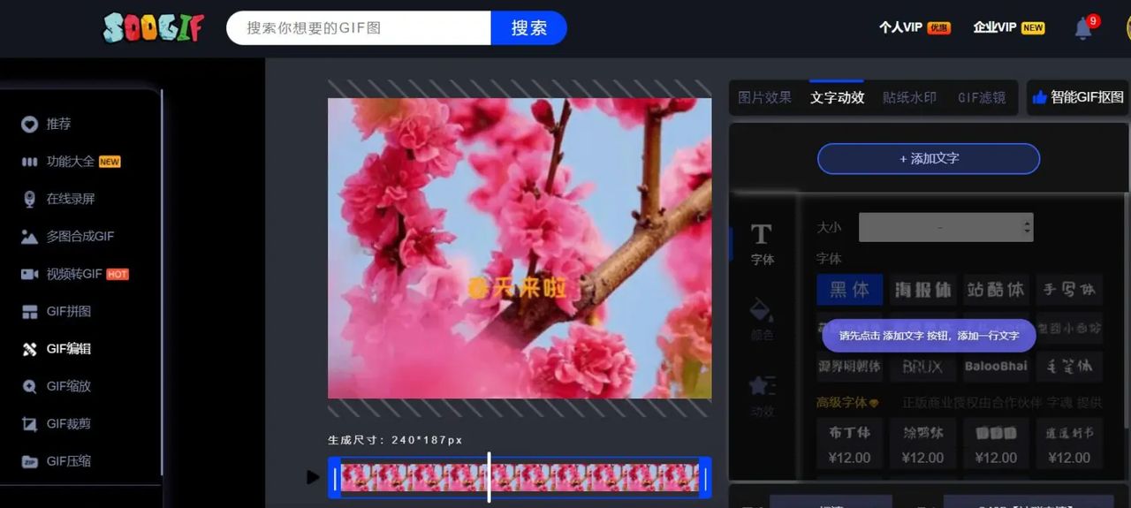Click the GIF裁剪 crop icon
1131x508 pixels.
(29, 424)
